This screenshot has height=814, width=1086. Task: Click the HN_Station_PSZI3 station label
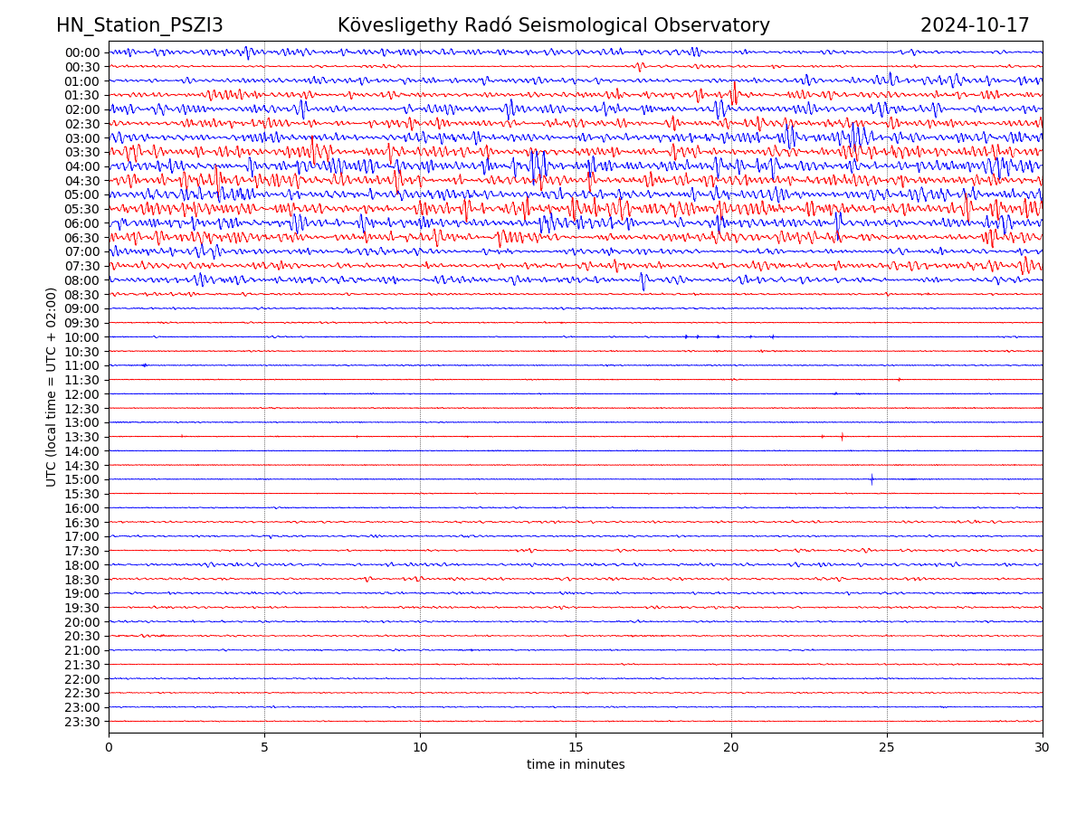[139, 25]
